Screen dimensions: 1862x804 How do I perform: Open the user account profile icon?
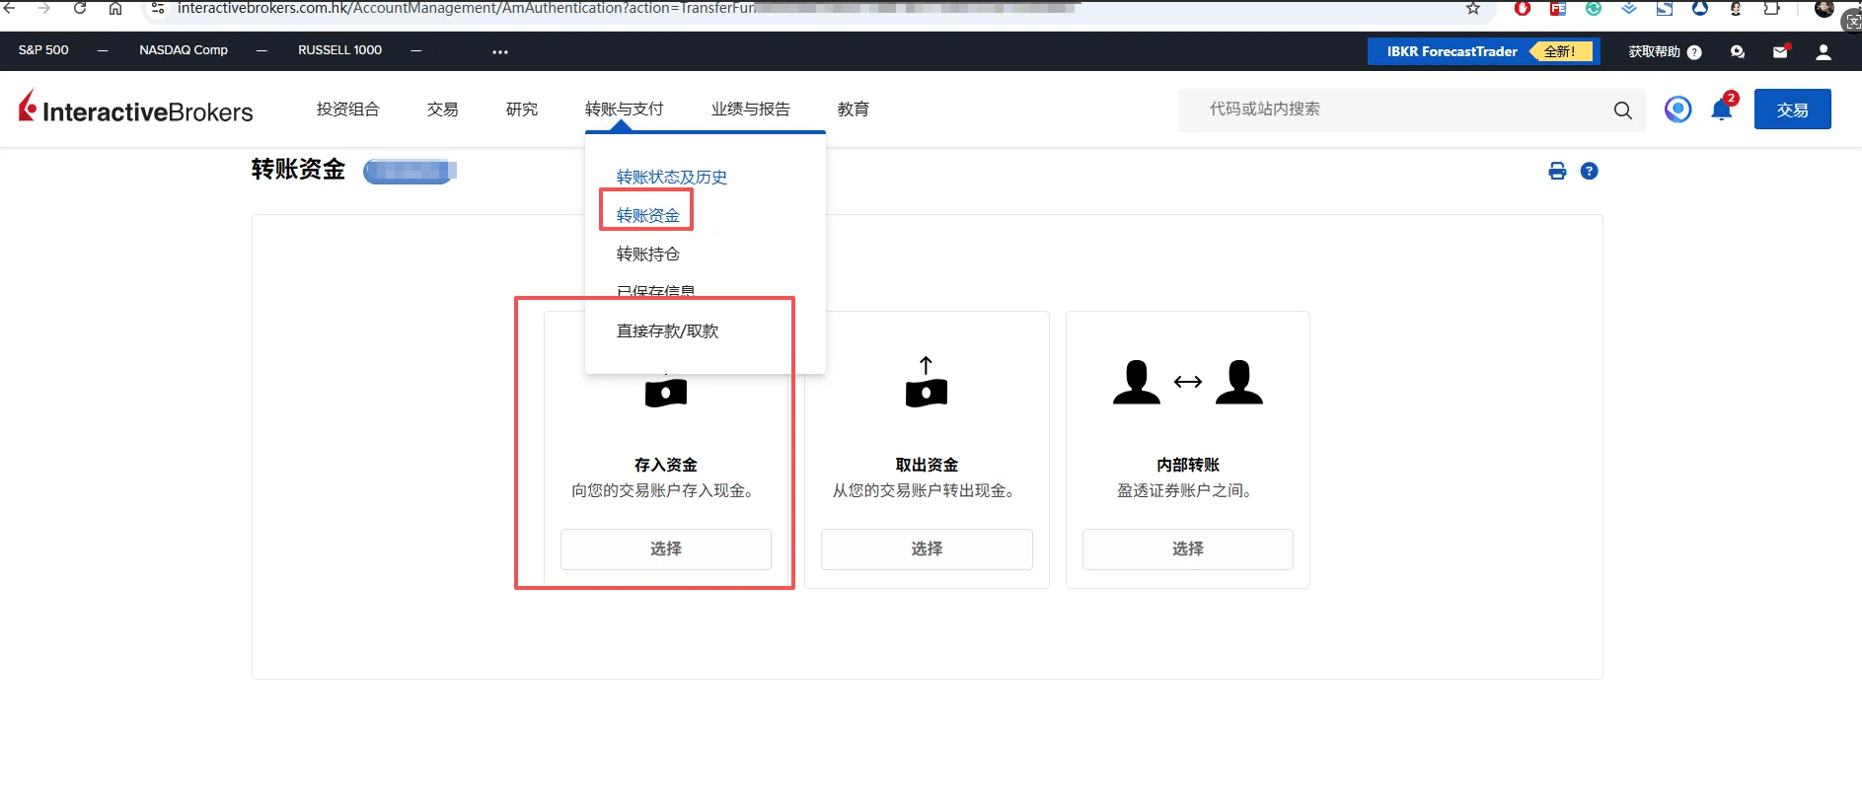coord(1824,51)
